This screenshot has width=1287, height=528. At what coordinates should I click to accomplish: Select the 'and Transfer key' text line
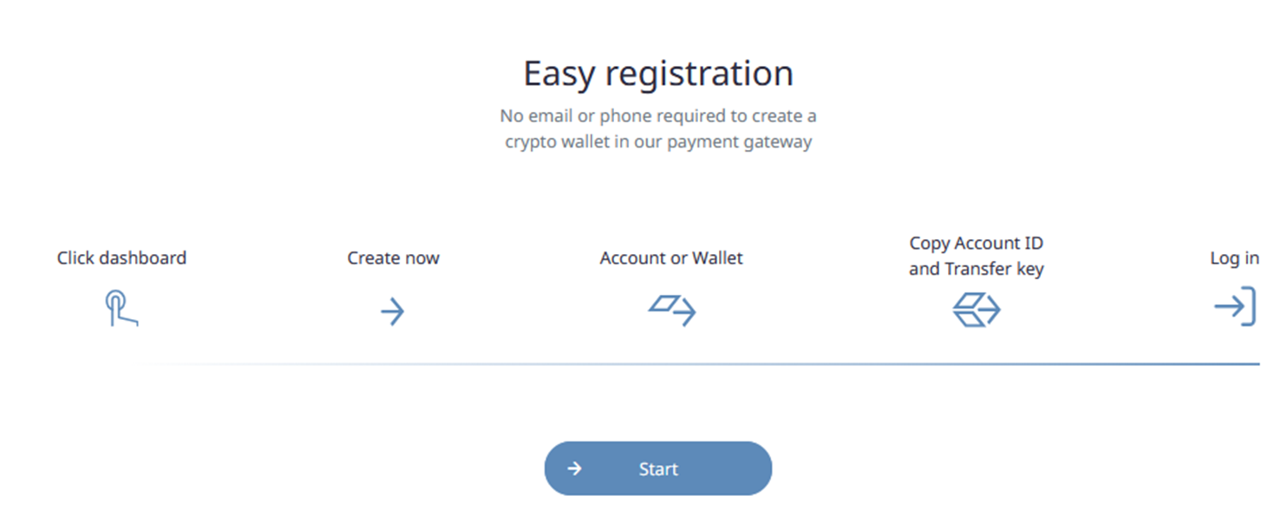[976, 269]
